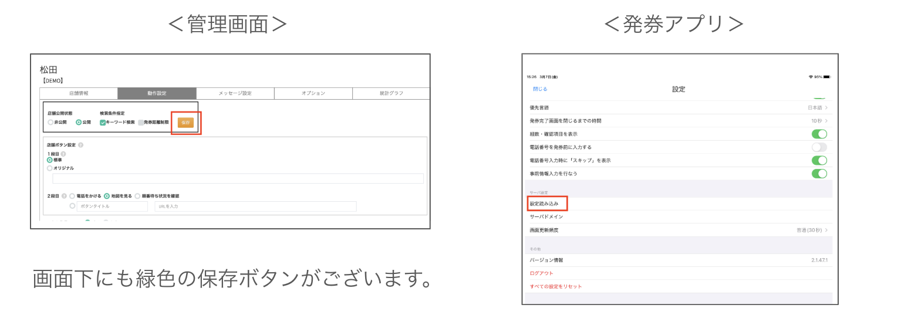The image size is (918, 325).
Task: Select the radio button beside ボタンタイトル field
Action: (72, 206)
